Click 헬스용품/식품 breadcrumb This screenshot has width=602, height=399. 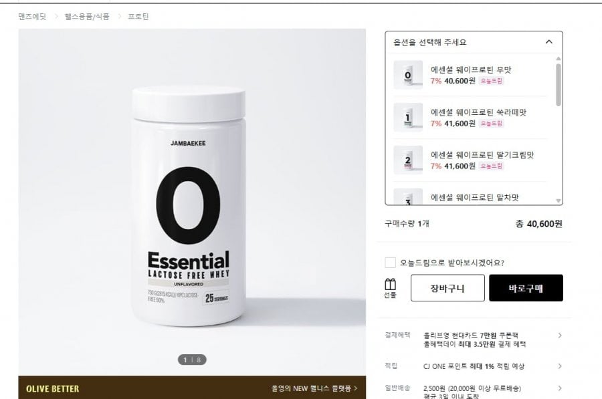point(87,17)
